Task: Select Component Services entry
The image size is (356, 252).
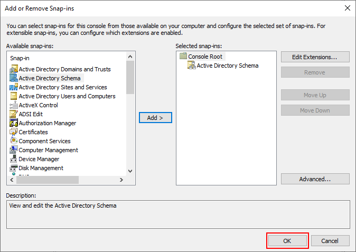Action: pyautogui.click(x=44, y=141)
